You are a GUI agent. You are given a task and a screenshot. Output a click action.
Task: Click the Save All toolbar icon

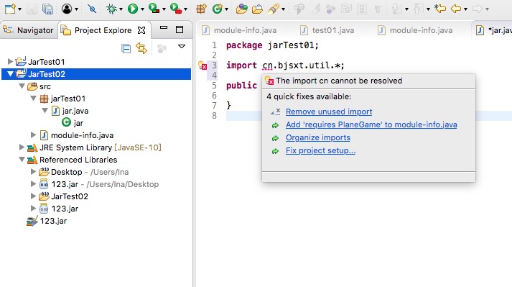coord(47,9)
